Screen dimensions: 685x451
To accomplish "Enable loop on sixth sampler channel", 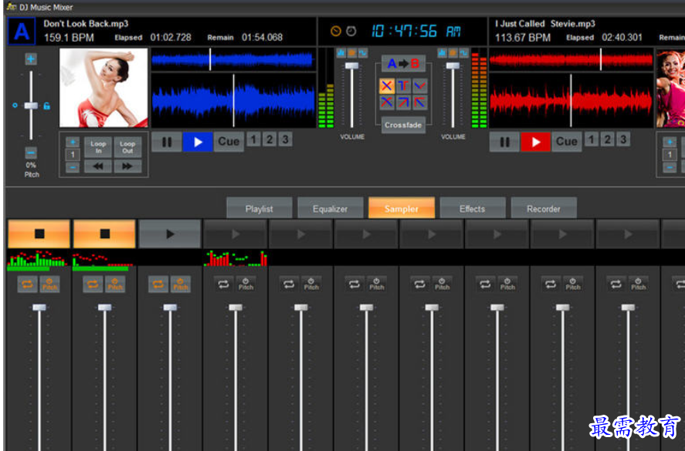I will tap(354, 284).
